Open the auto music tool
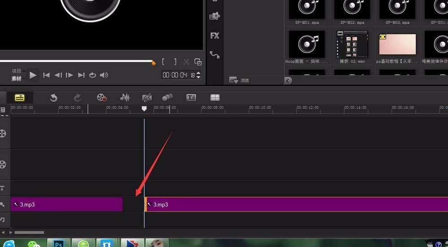This screenshot has width=448, height=247. coord(146,98)
